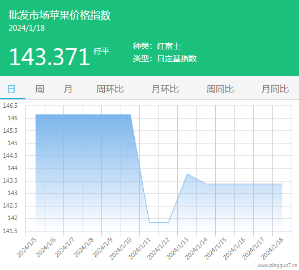Image resolution: width=299 pixels, height=270 pixels.
Task: Click the 2024/1/11 low point on chart
Action: (149, 222)
